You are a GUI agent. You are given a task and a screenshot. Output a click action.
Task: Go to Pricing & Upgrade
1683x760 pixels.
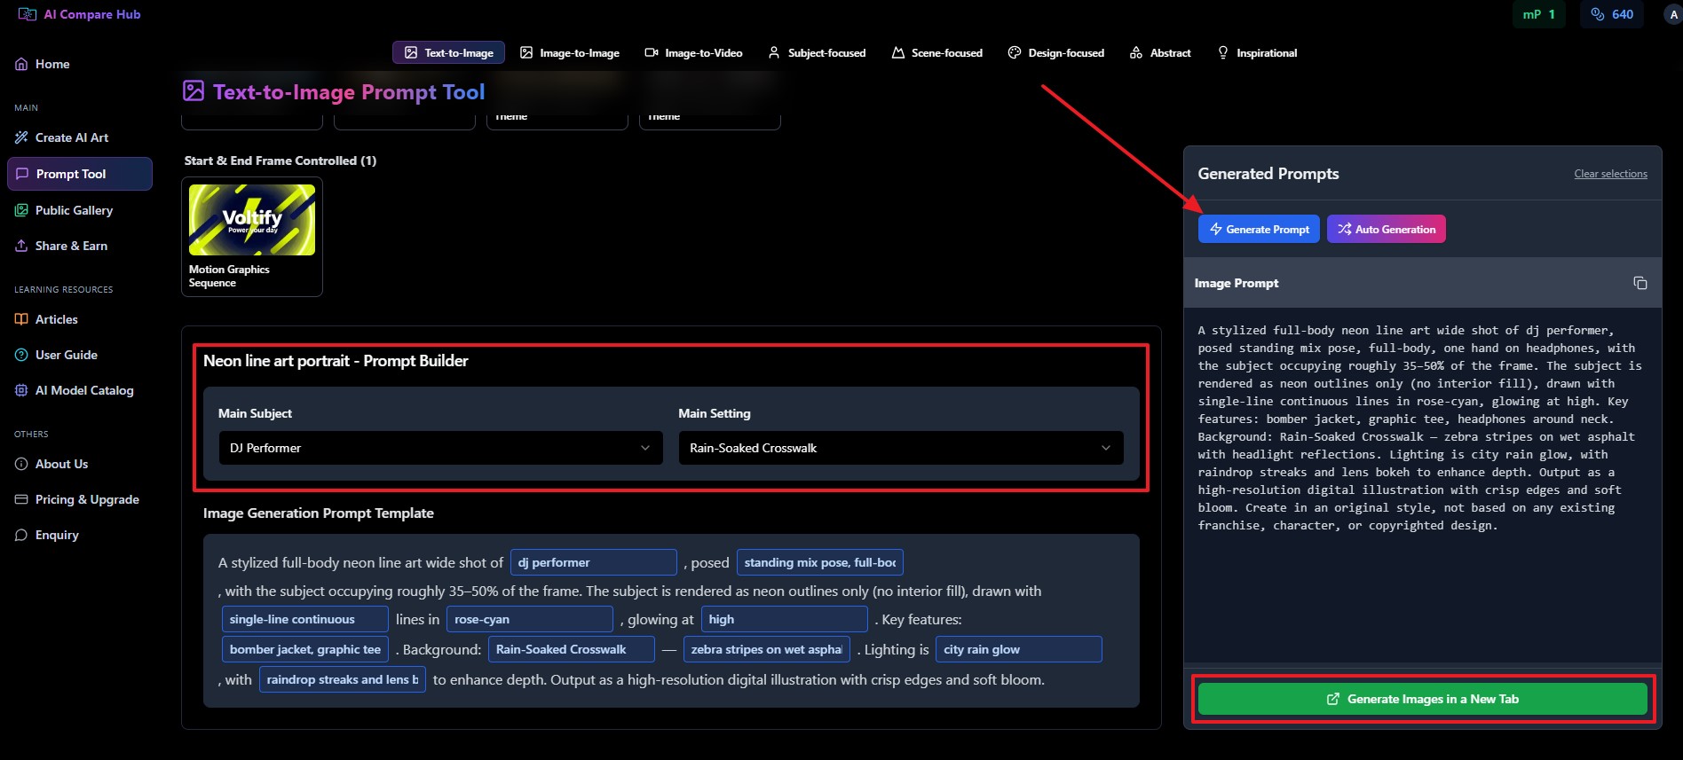click(80, 499)
